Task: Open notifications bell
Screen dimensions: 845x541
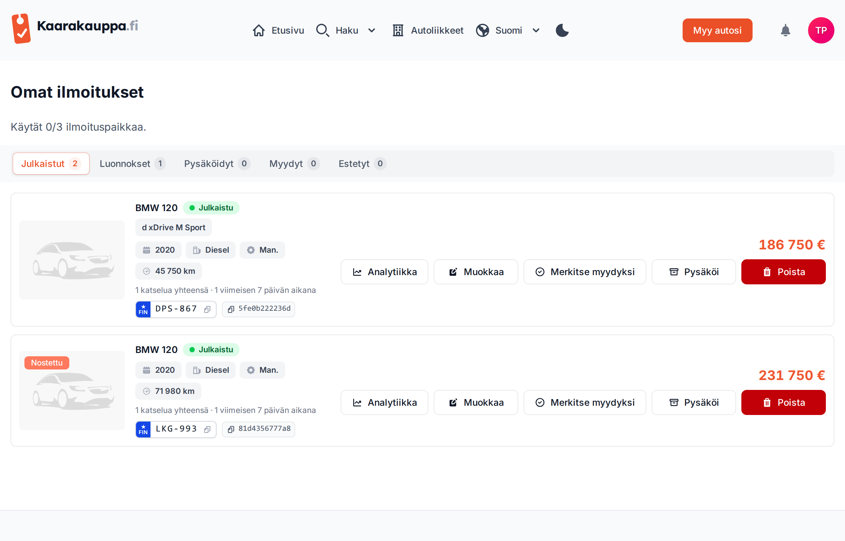Action: coord(786,31)
